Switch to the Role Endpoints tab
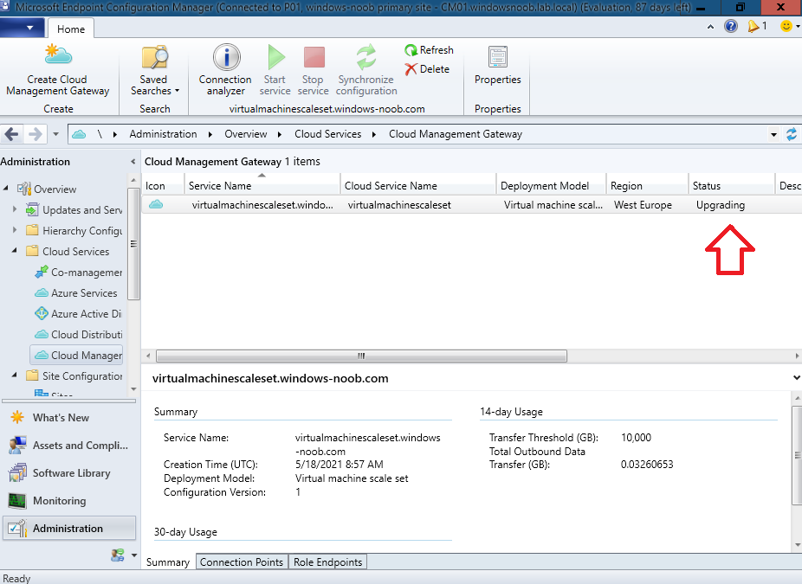The width and height of the screenshot is (802, 584). tap(328, 562)
